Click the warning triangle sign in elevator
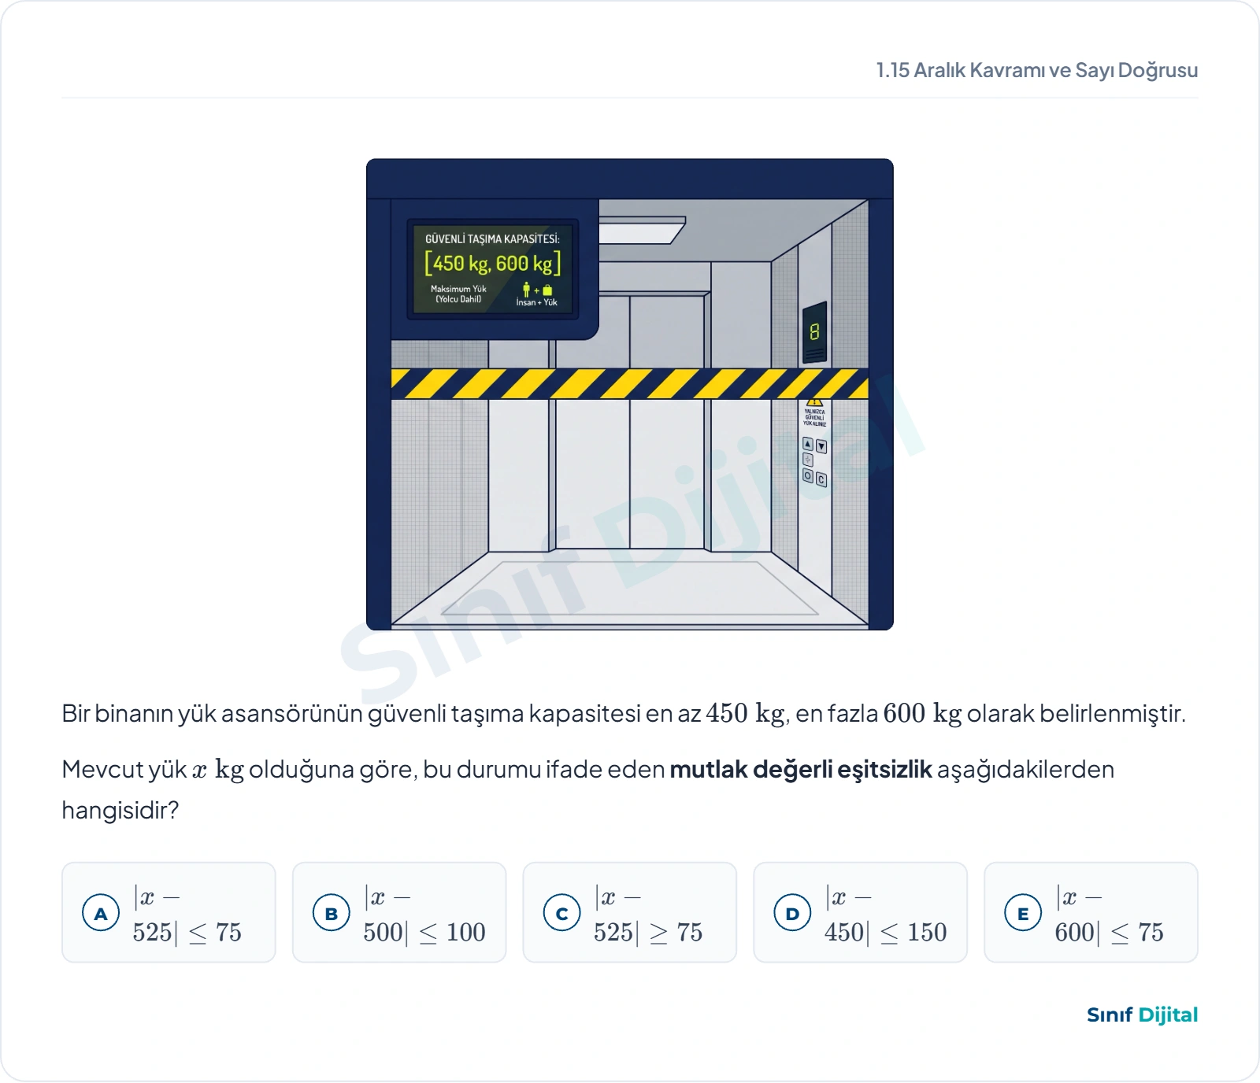1260x1083 pixels. click(x=814, y=402)
